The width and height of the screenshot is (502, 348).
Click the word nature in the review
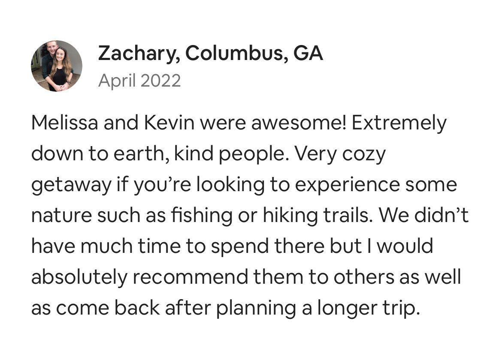point(60,216)
